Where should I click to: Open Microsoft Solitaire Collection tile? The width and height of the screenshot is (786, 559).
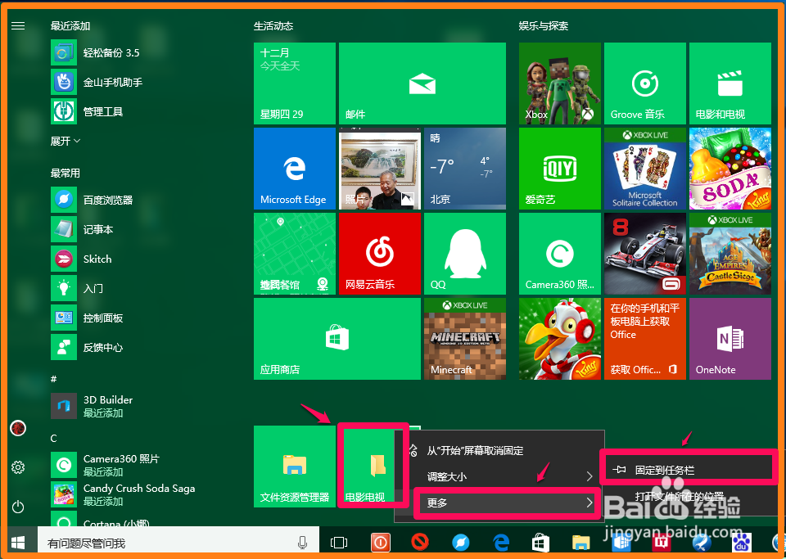[645, 169]
